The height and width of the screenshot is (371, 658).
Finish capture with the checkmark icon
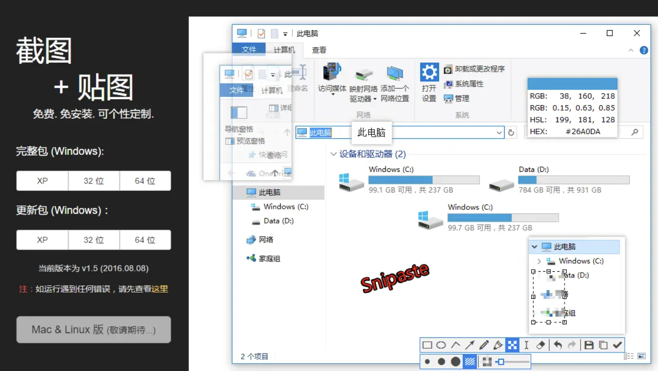pyautogui.click(x=617, y=345)
